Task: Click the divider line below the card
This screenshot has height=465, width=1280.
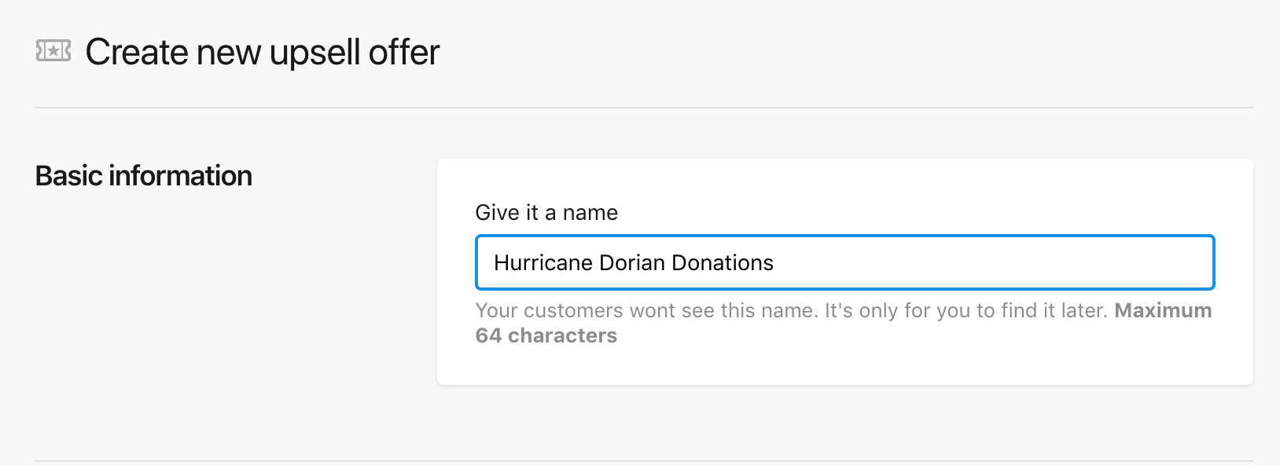Action: click(x=643, y=461)
